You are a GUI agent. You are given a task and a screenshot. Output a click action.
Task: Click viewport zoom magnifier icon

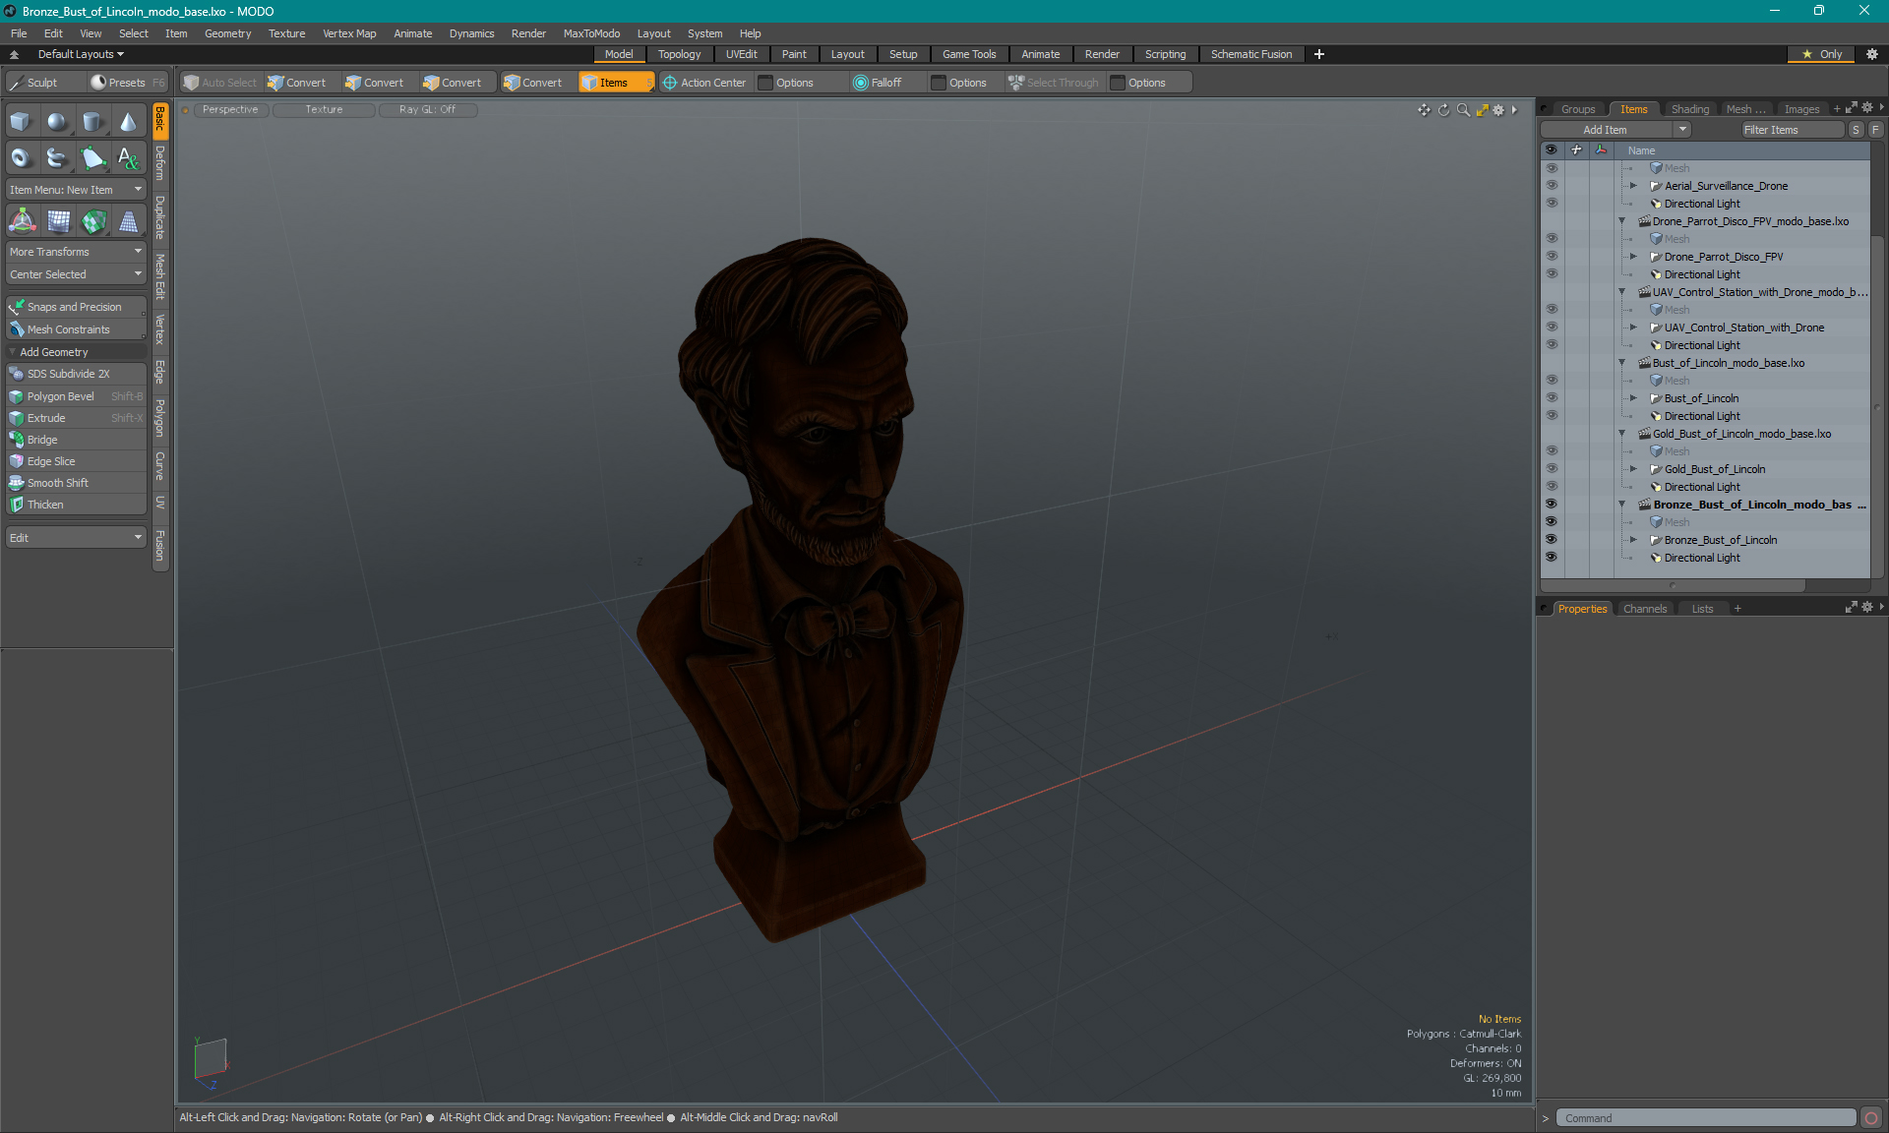[1463, 110]
